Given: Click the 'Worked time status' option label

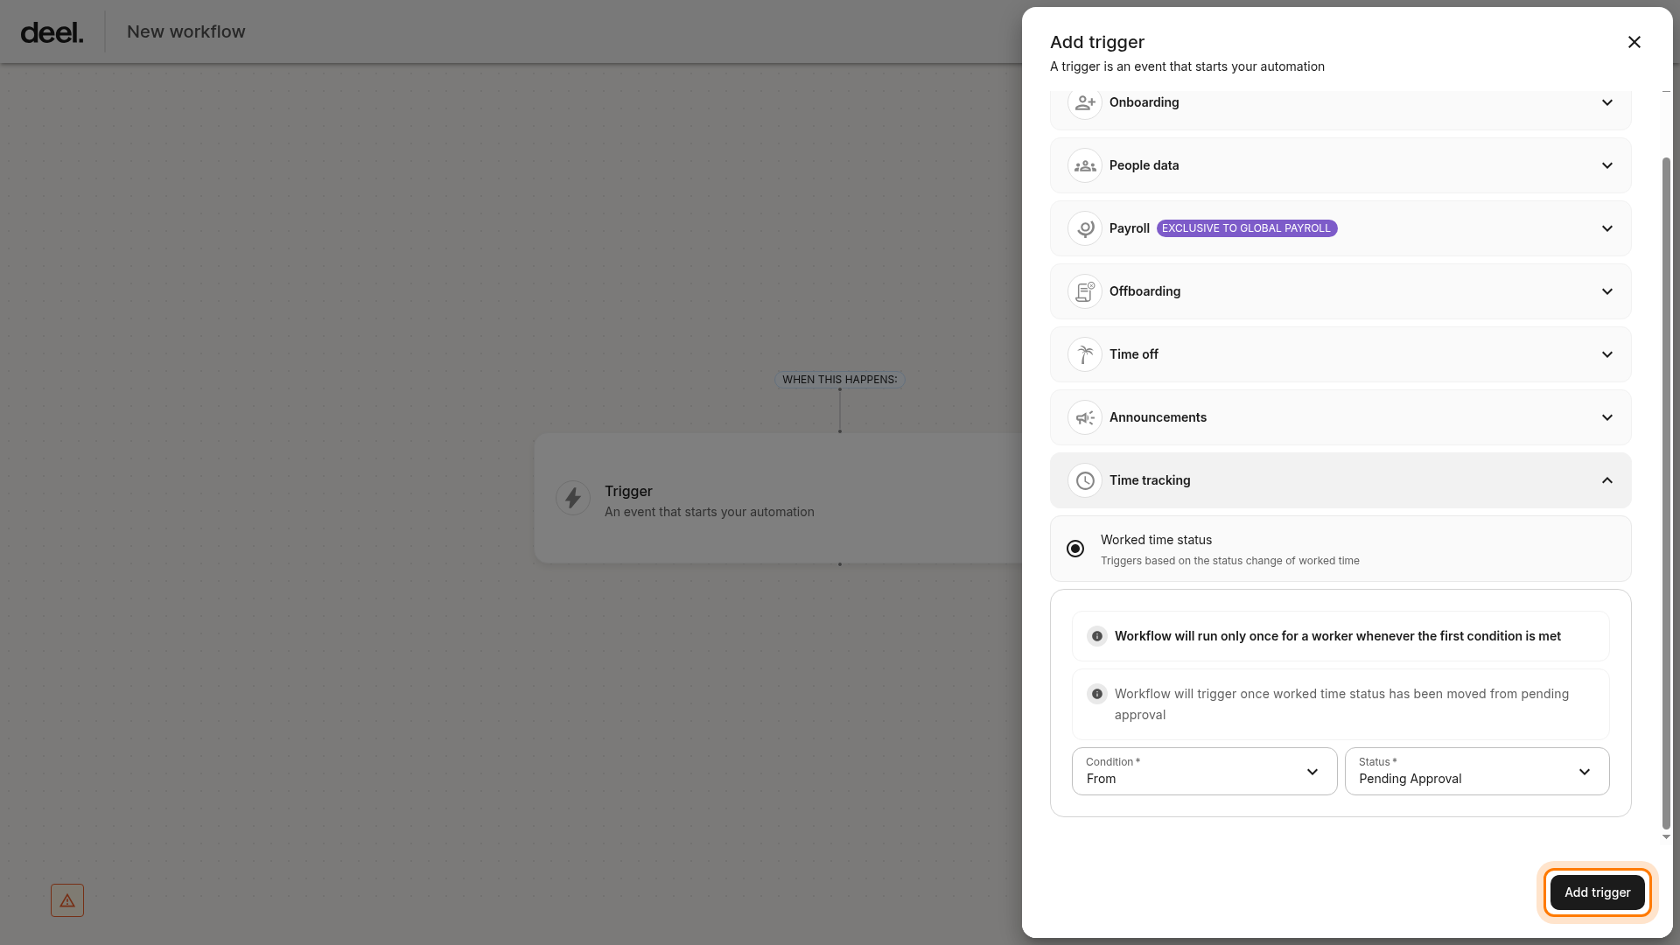Looking at the screenshot, I should 1156,540.
